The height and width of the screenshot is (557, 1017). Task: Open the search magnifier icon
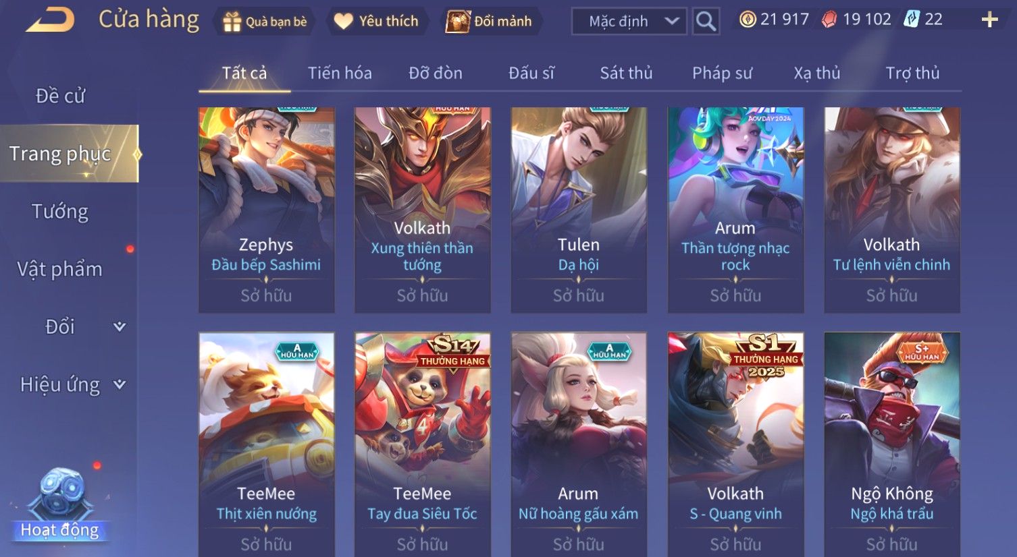(706, 22)
